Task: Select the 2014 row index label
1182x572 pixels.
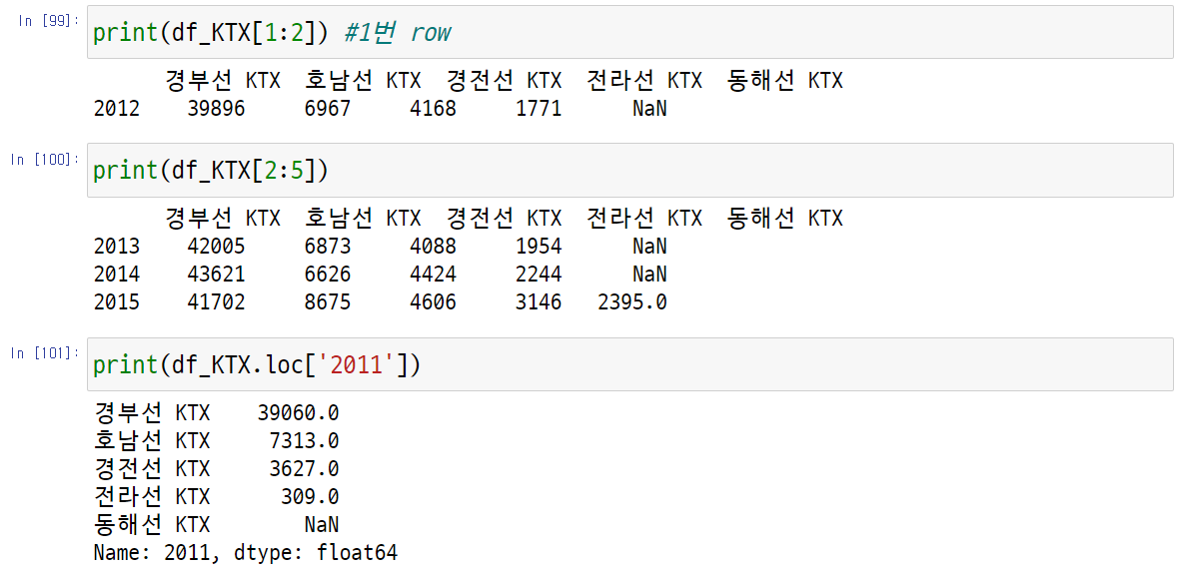Action: click(x=117, y=275)
